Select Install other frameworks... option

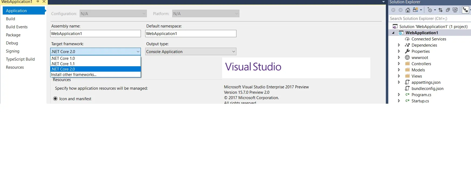coord(96,75)
